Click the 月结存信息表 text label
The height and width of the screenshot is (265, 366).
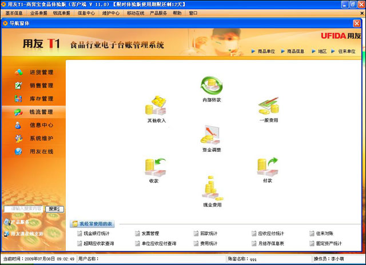(x=271, y=243)
